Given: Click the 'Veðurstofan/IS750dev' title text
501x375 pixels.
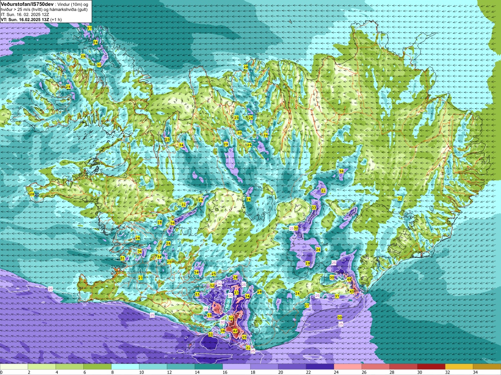Looking at the screenshot, I should [x=27, y=4].
